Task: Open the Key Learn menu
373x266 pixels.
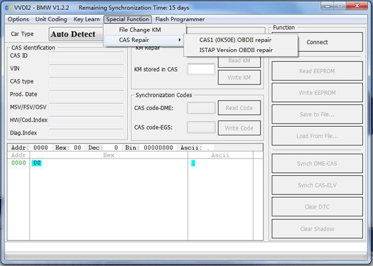Action: (86, 19)
